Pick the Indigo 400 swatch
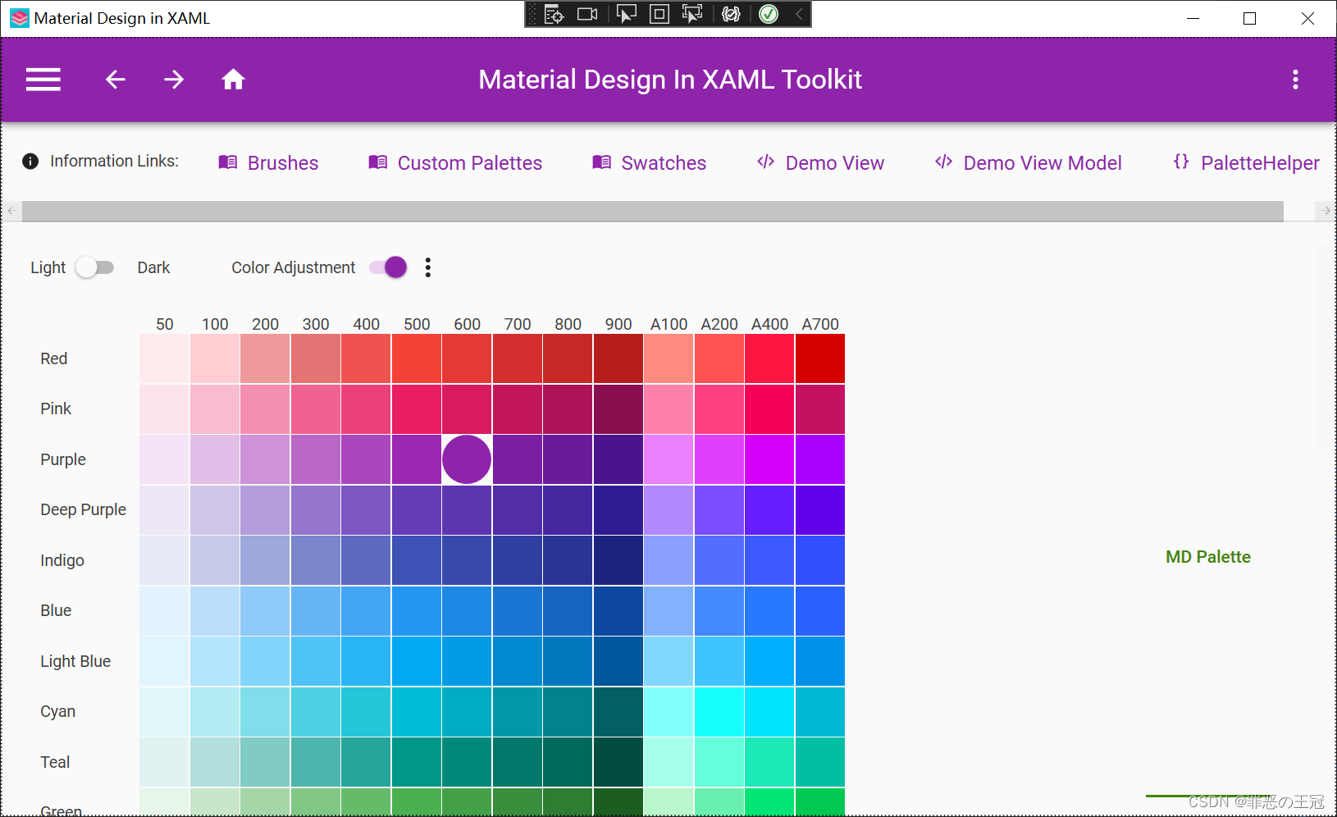Image resolution: width=1337 pixels, height=817 pixels. [x=366, y=560]
